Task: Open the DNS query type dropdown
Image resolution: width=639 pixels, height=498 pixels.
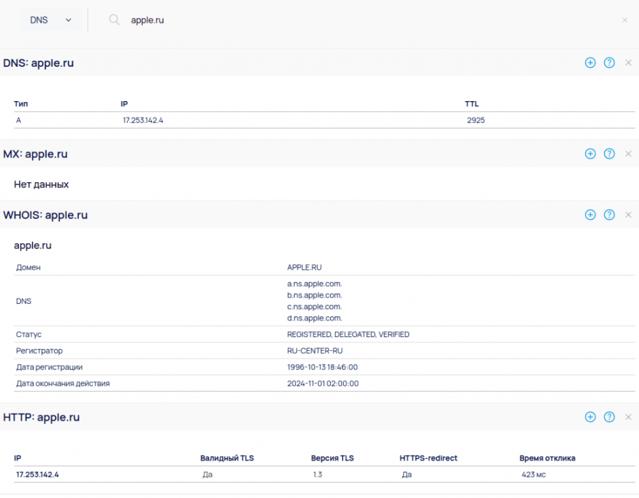Action: tap(51, 20)
